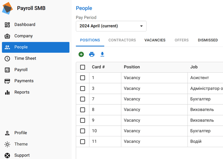Click the Payroll SMB logo

8,8
